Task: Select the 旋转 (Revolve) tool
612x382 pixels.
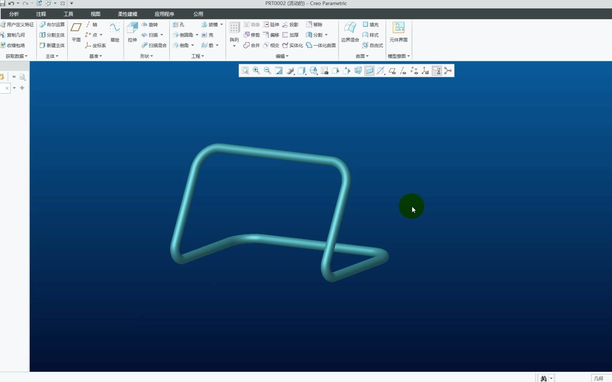Action: [150, 25]
